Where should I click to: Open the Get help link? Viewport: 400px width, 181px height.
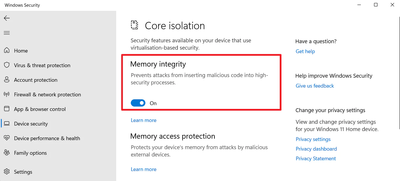point(305,51)
